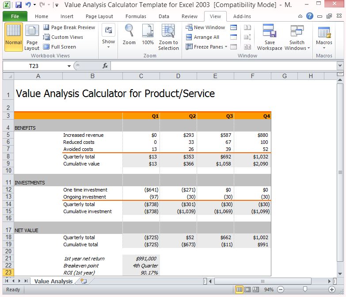Image resolution: width=346 pixels, height=297 pixels.
Task: Click the Save icon in quick access toolbar
Action: [19, 4]
